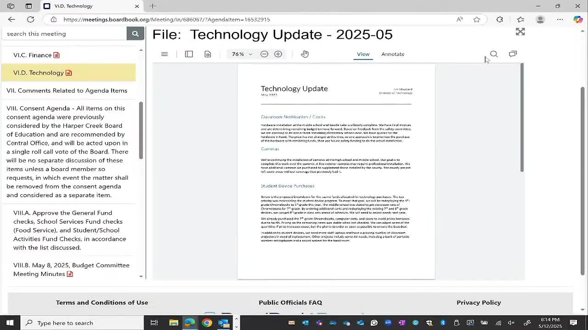Open the taskbar clock showing 6:14 PM

point(550,323)
